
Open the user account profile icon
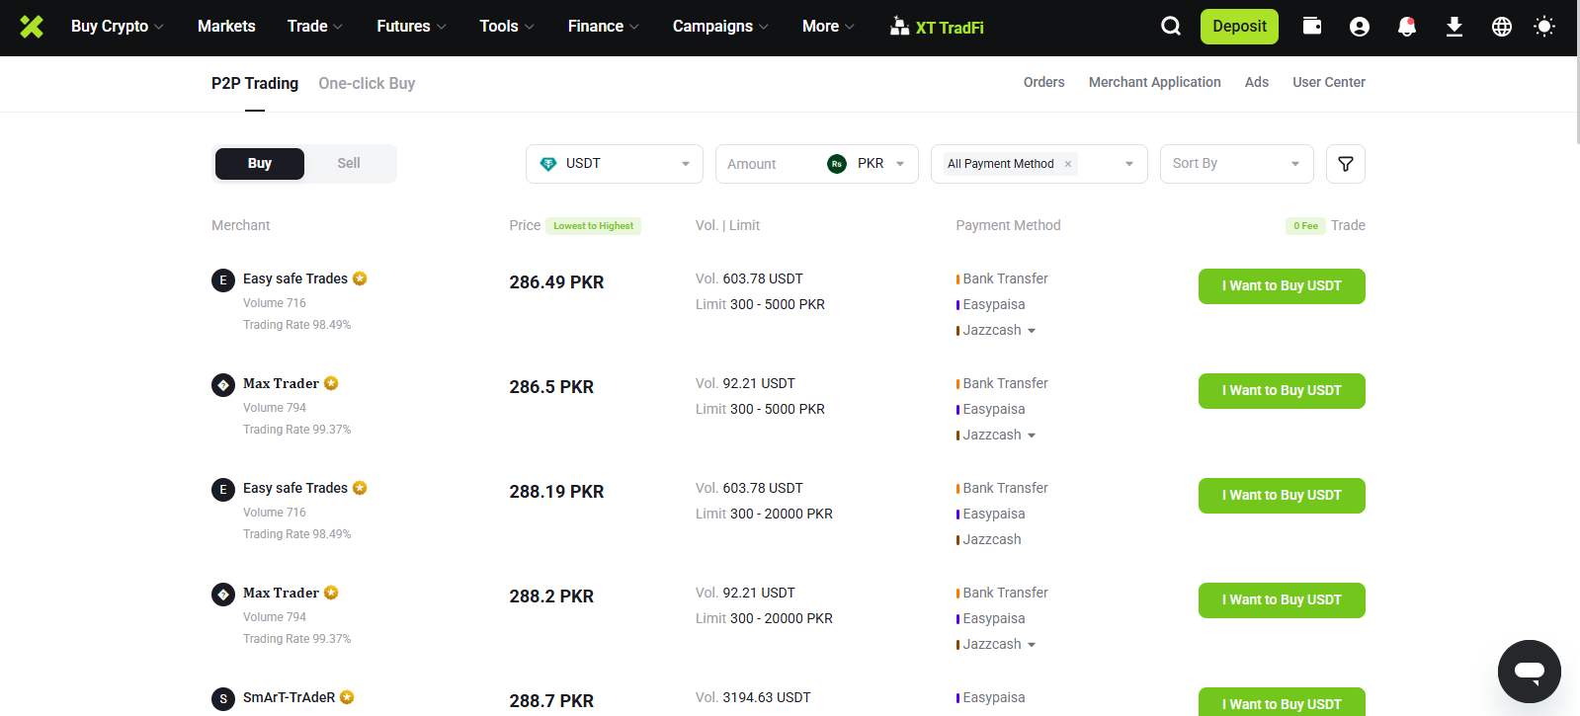(1360, 27)
